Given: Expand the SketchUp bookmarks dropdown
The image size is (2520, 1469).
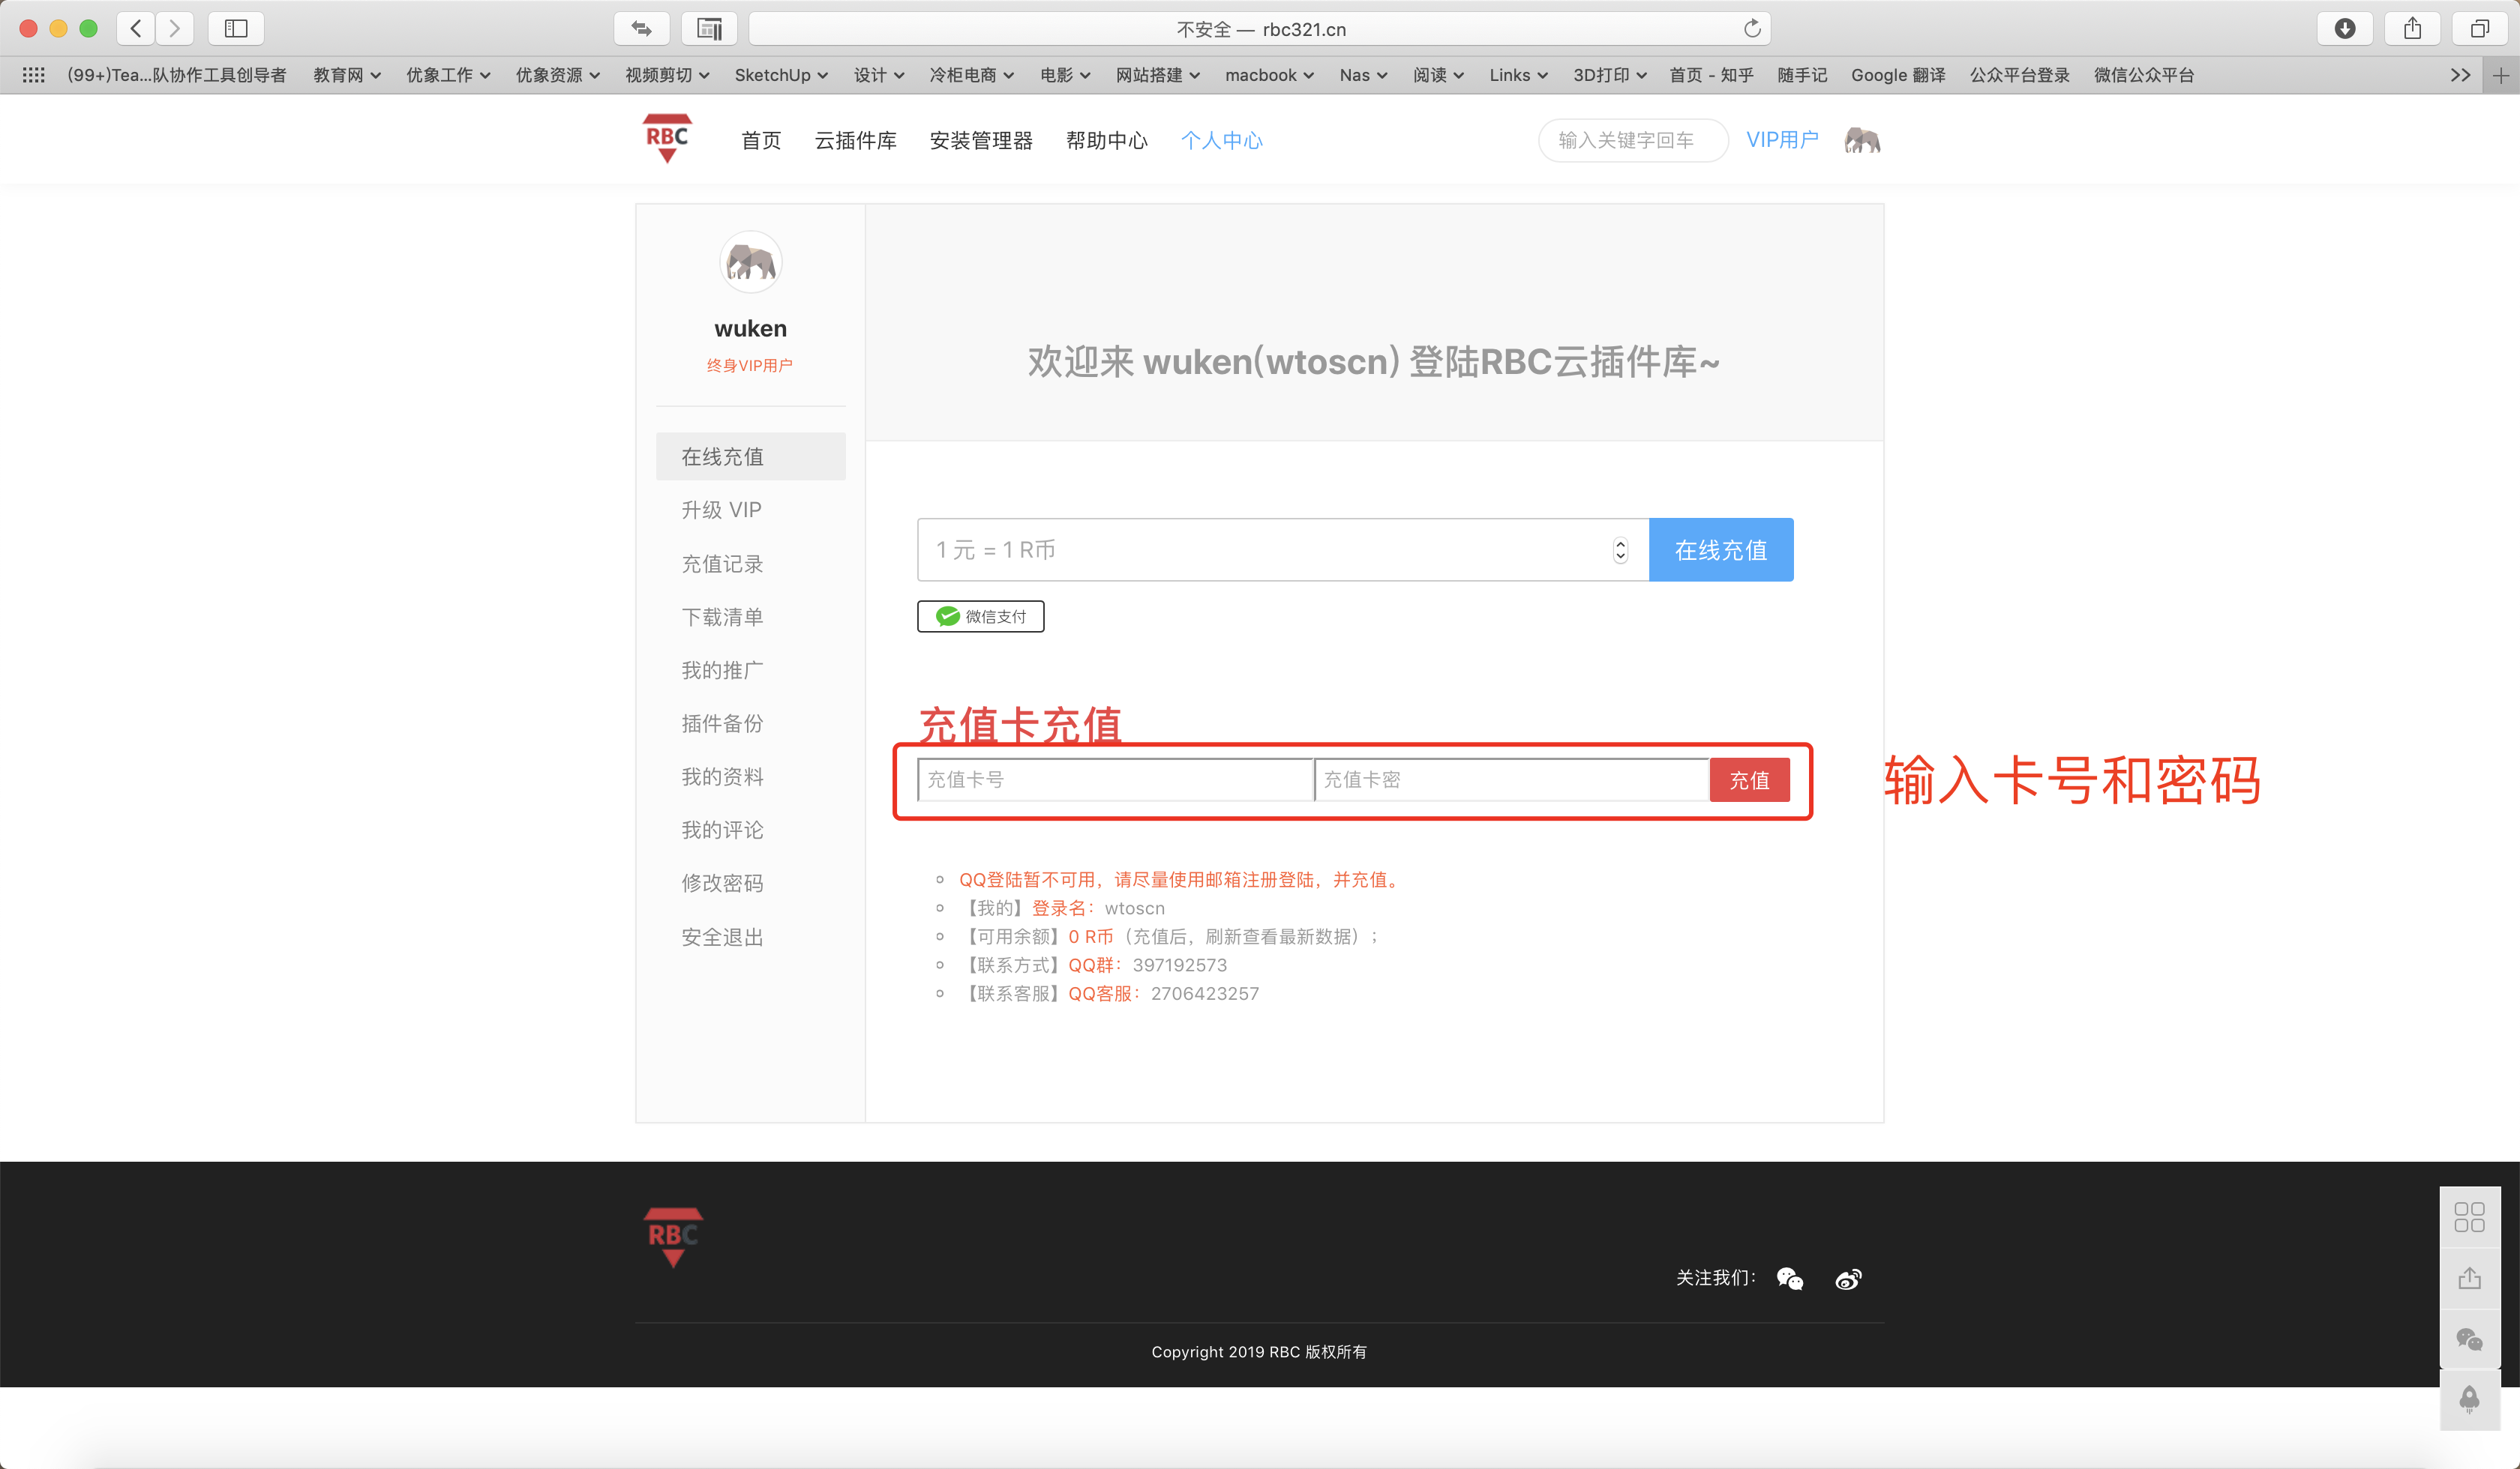Looking at the screenshot, I should pos(780,75).
